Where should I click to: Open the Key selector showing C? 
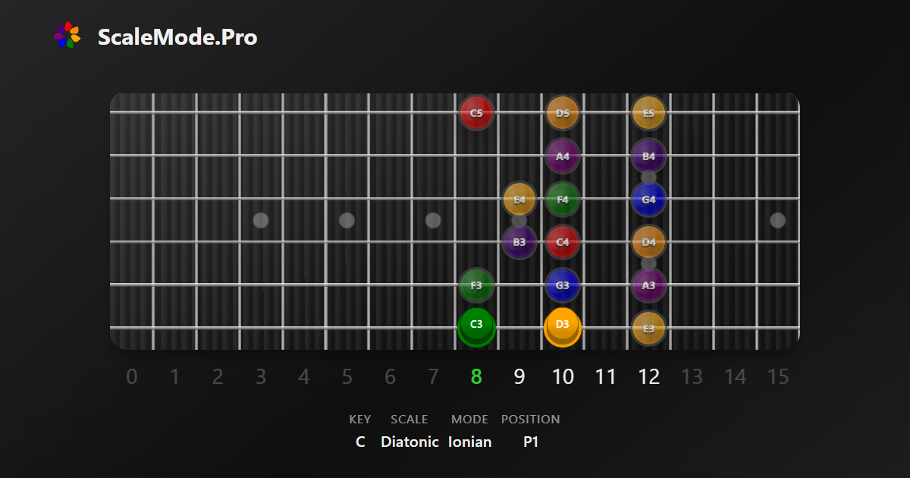[360, 442]
